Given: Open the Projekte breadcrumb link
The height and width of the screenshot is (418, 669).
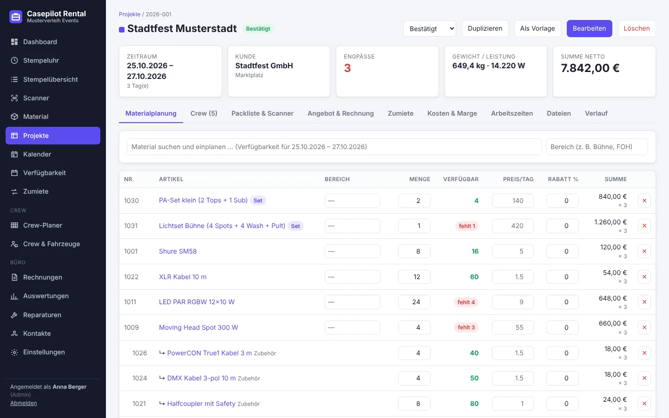Looking at the screenshot, I should coord(130,14).
